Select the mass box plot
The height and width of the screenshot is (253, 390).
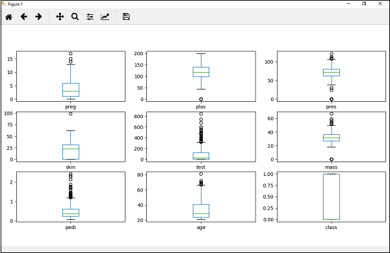[x=331, y=137]
